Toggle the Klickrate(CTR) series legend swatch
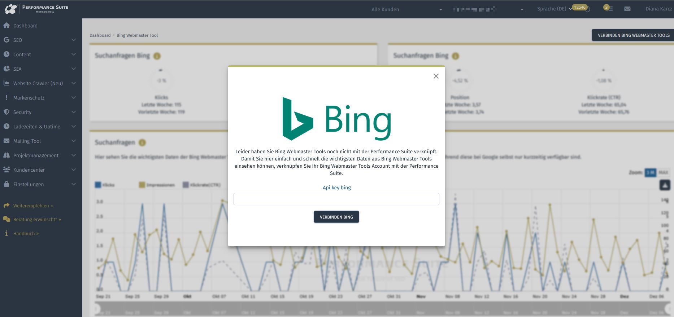The height and width of the screenshot is (317, 674). click(186, 185)
